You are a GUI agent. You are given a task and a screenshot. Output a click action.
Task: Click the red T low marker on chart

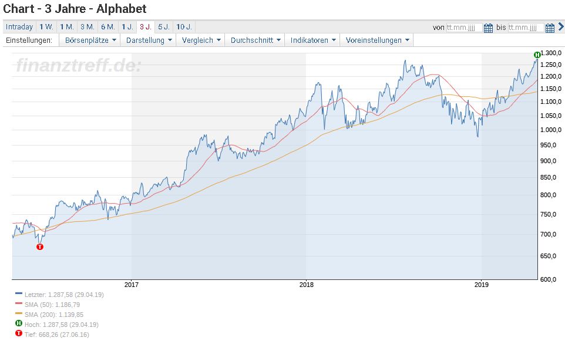(39, 247)
